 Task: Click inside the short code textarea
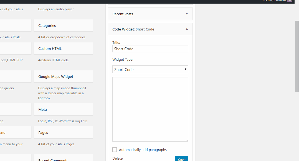point(150,109)
